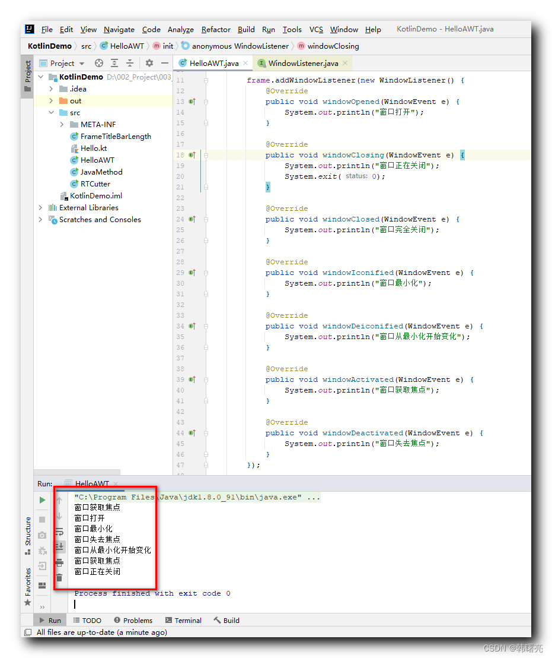Toggle soft-wrap in the Run console
Image resolution: width=552 pixels, height=658 pixels.
tap(59, 532)
